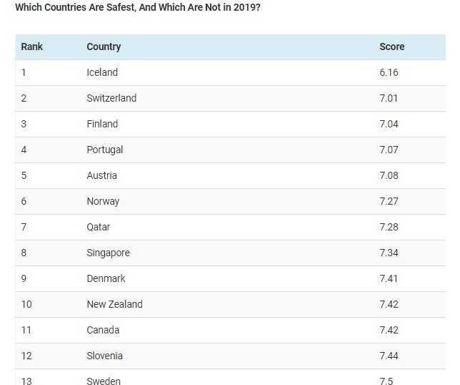
Task: Select the Qatar country cell
Action: click(99, 227)
